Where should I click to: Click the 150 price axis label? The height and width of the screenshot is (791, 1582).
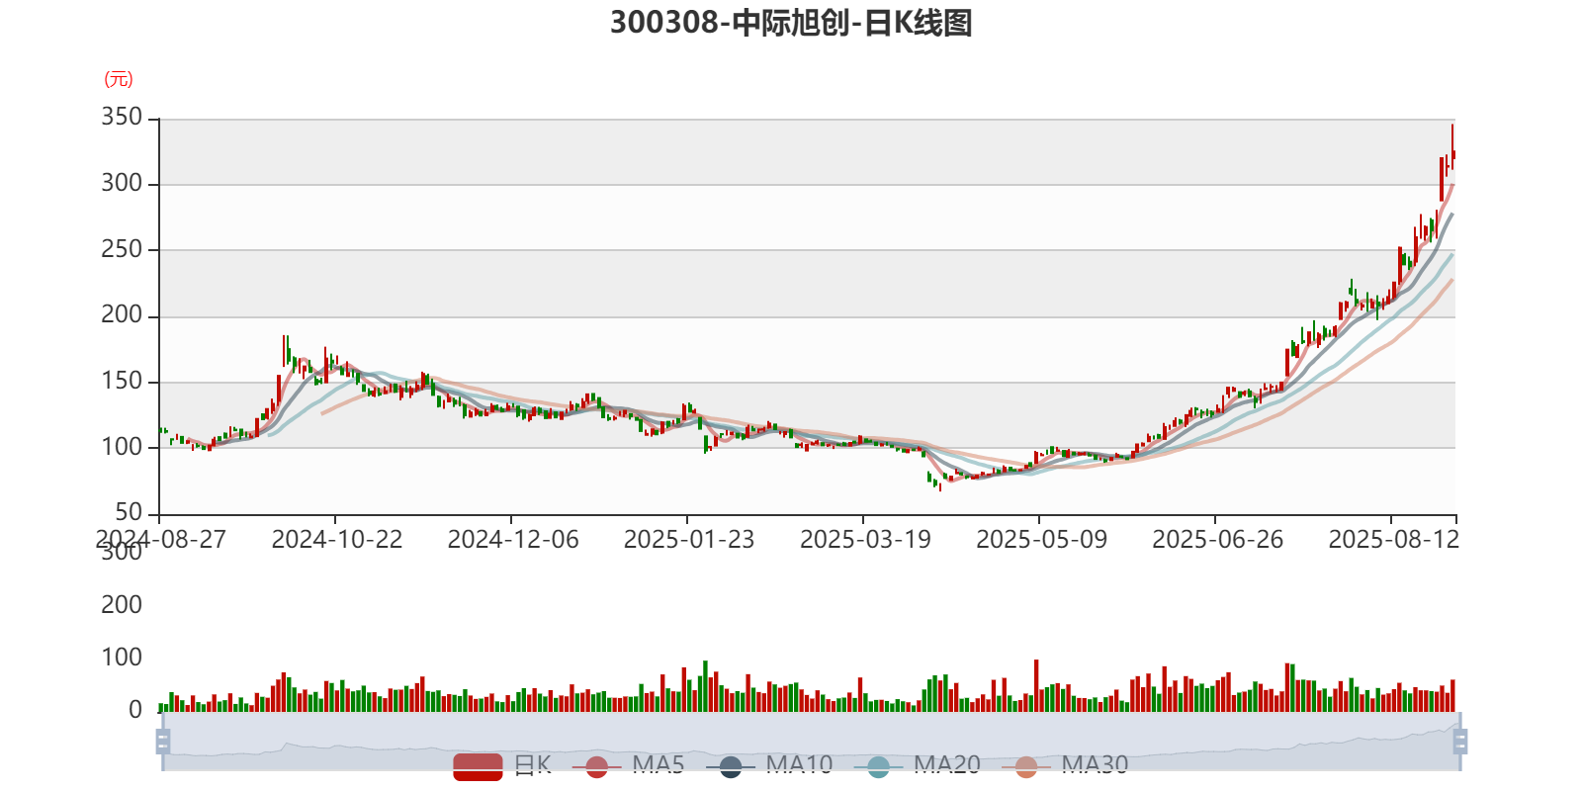point(122,381)
